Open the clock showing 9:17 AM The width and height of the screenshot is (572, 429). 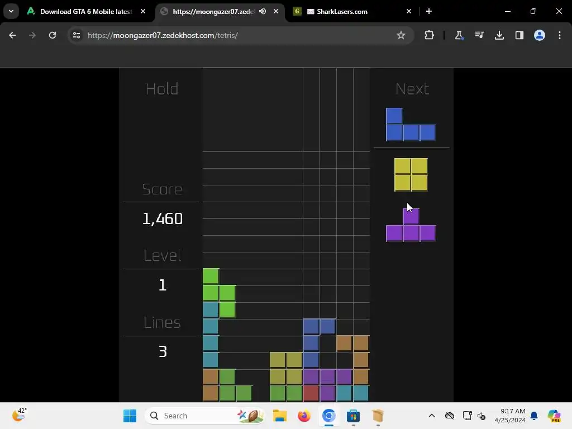(510, 416)
